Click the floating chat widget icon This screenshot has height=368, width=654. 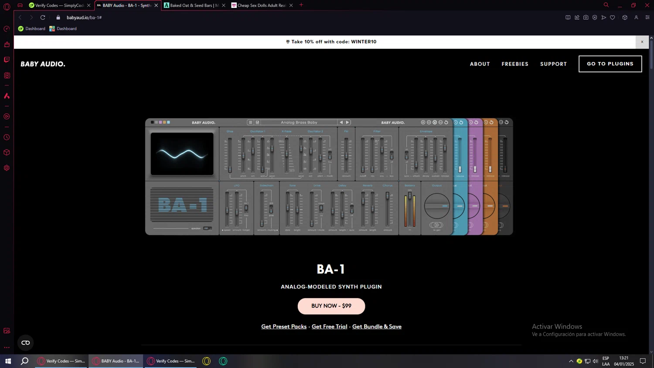(x=26, y=343)
